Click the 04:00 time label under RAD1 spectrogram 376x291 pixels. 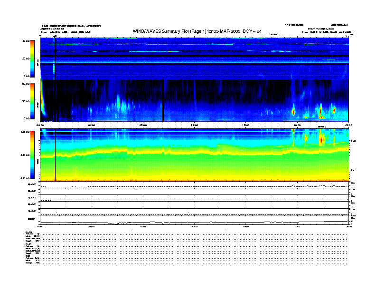point(92,125)
